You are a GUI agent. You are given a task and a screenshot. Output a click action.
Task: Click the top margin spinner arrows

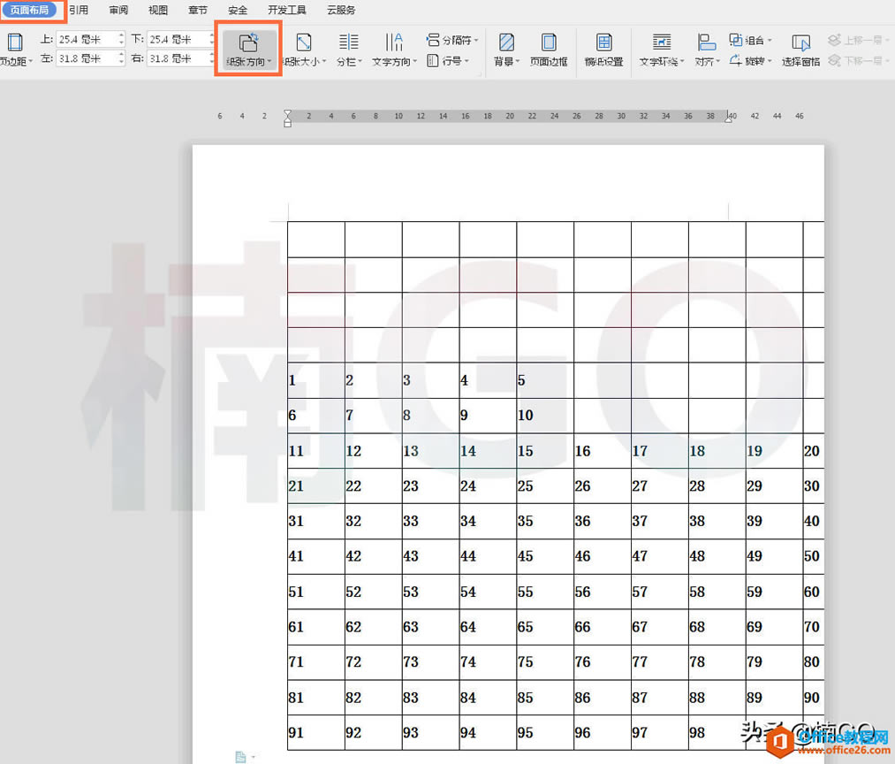point(121,40)
